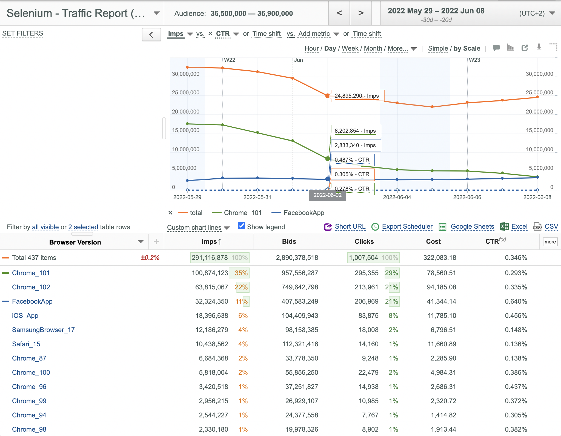Switch to bar chart view icon
This screenshot has width=561, height=436.
[x=510, y=47]
